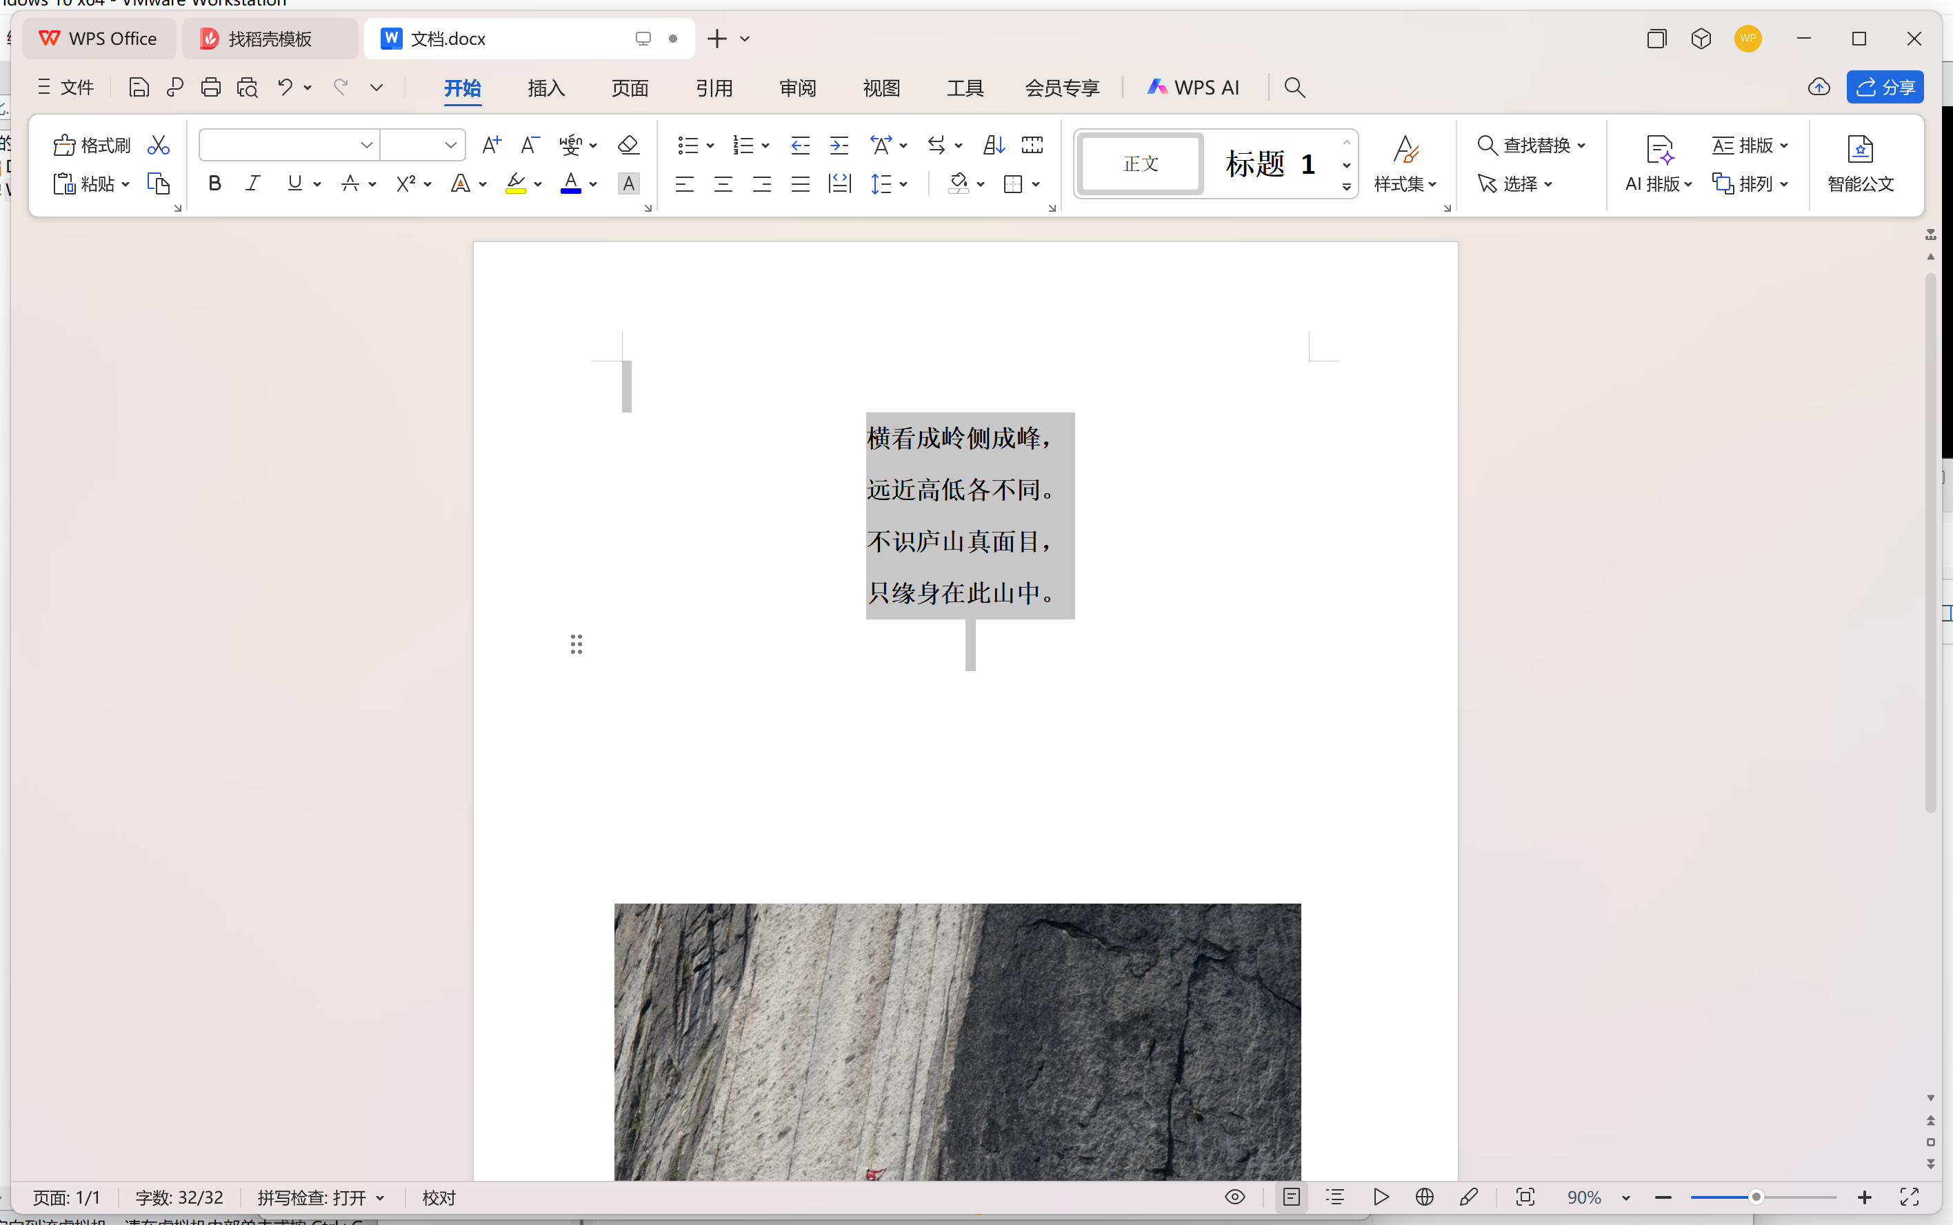Toggle Italic formatting

point(252,184)
